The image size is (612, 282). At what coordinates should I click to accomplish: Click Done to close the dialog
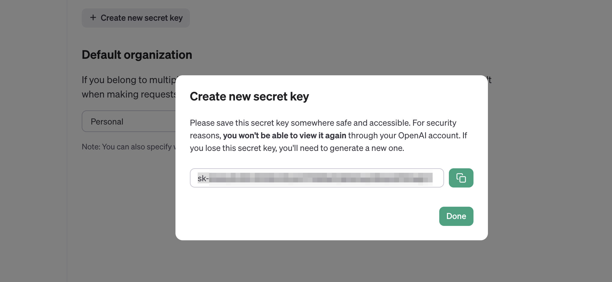point(456,216)
